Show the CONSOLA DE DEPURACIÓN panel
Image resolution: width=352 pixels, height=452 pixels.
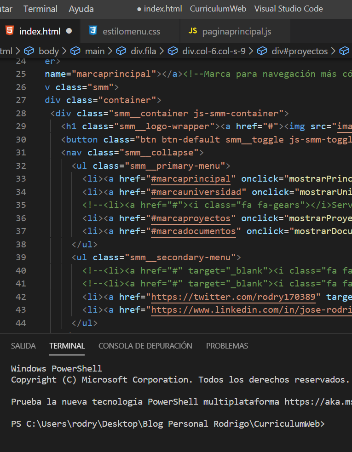tap(145, 346)
